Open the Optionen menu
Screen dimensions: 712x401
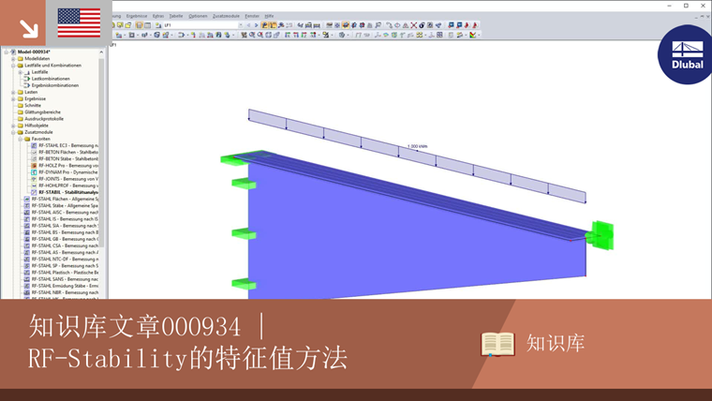click(x=198, y=16)
